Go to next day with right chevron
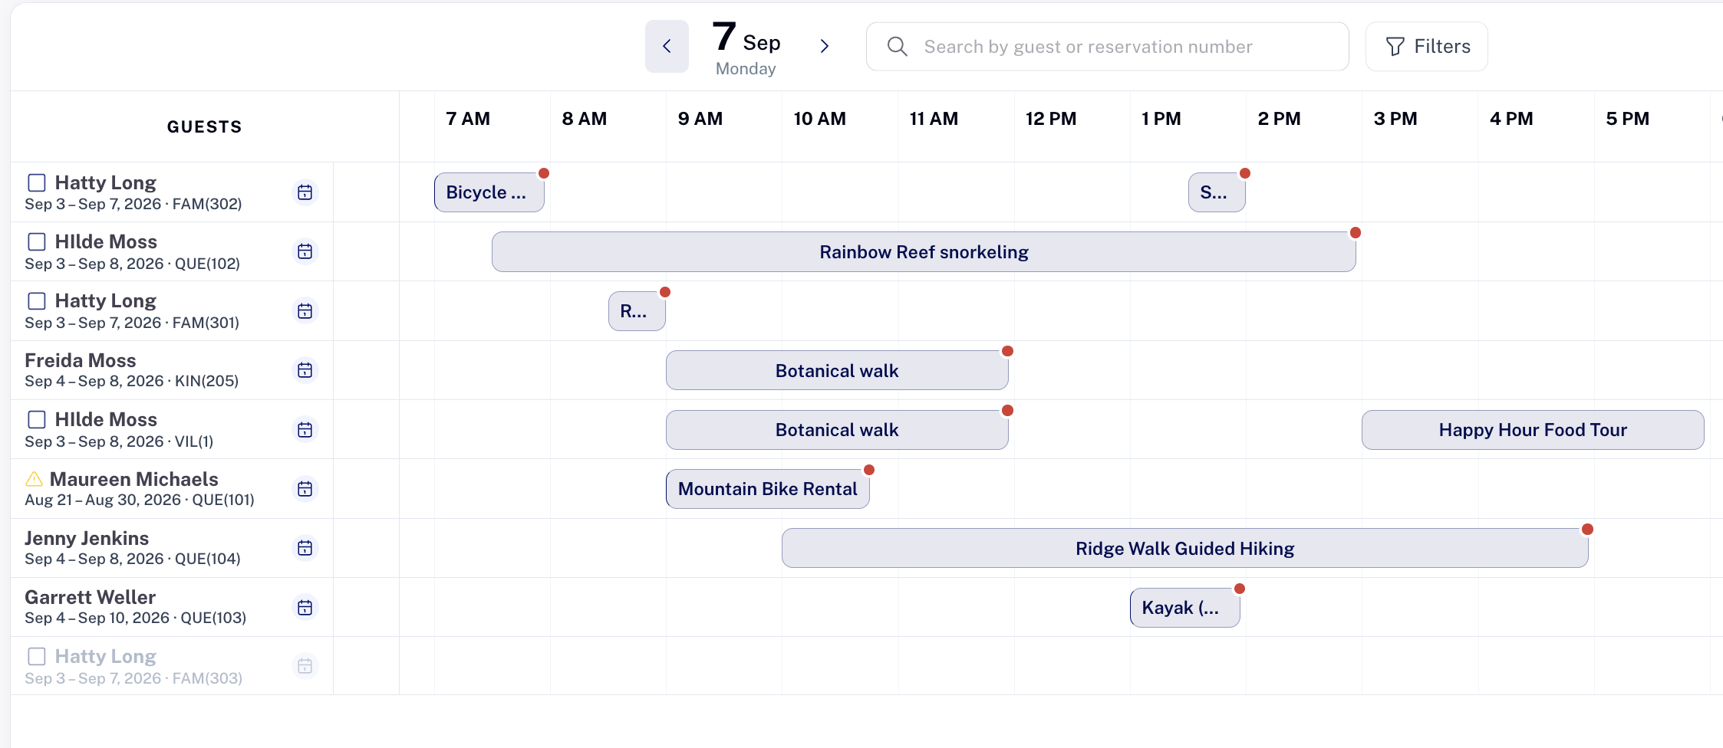 tap(825, 46)
